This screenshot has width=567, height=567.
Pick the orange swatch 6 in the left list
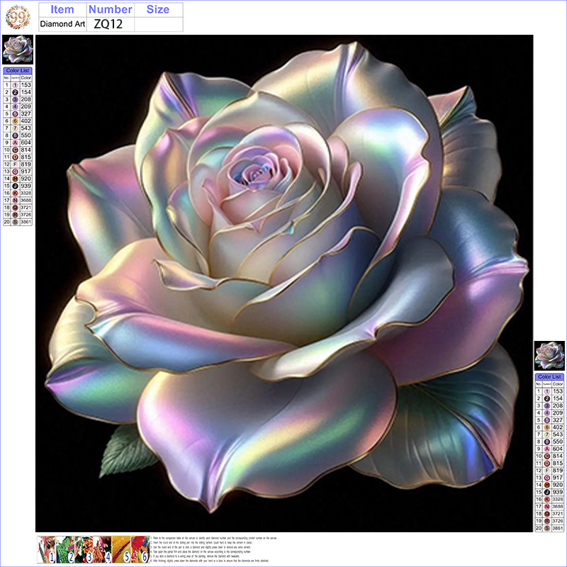click(15, 121)
